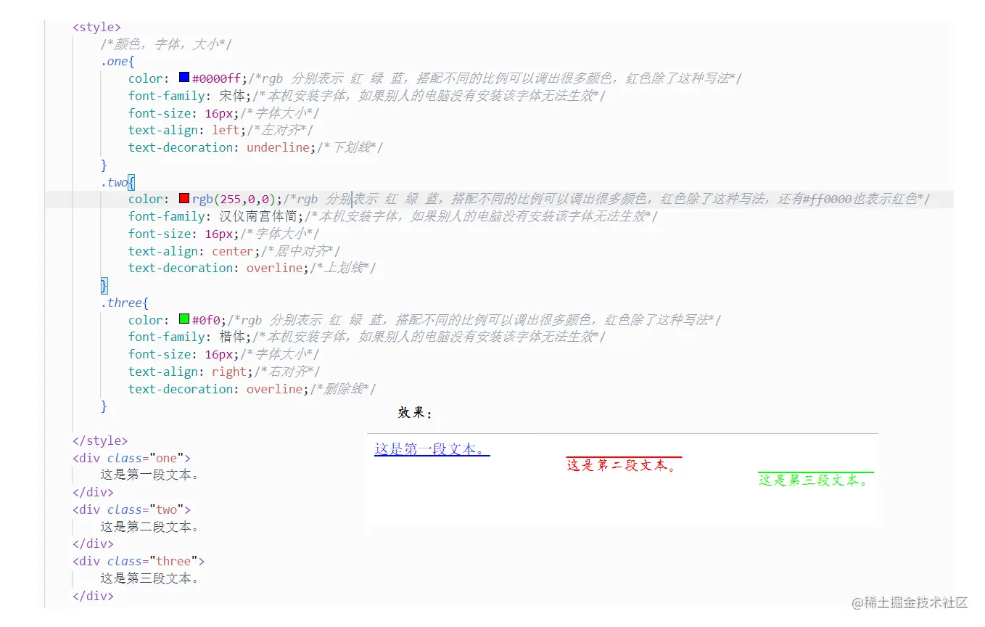The height and width of the screenshot is (627, 985).
Task: Open the red rgb(255,0,0) color swatch
Action: point(184,198)
